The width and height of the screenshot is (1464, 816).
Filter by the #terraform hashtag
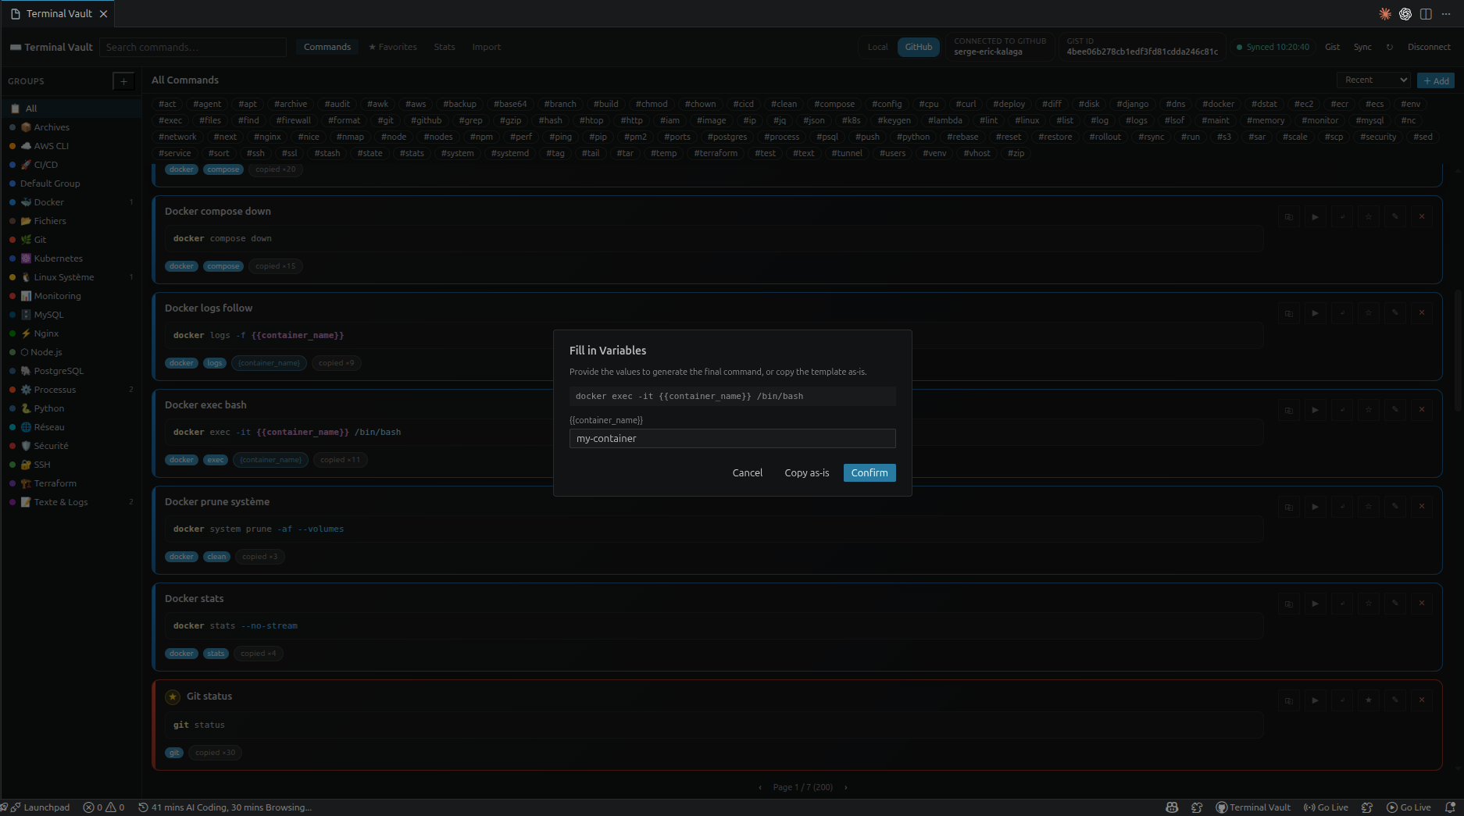pyautogui.click(x=716, y=153)
